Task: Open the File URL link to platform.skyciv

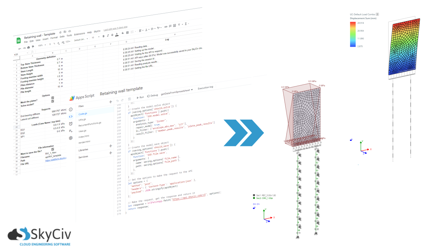Action: (x=56, y=160)
